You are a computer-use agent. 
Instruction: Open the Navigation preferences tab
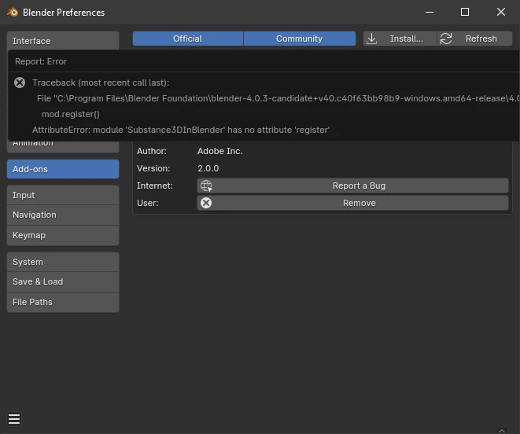click(x=63, y=215)
